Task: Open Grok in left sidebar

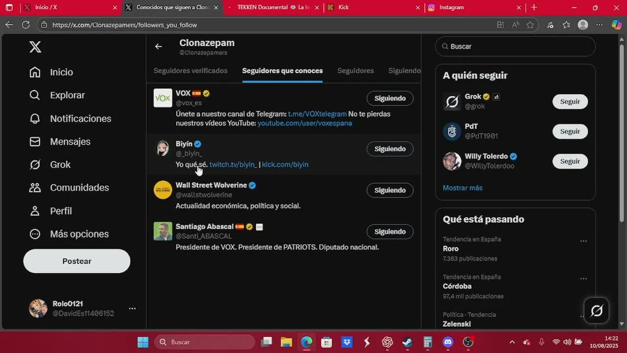Action: point(50,165)
